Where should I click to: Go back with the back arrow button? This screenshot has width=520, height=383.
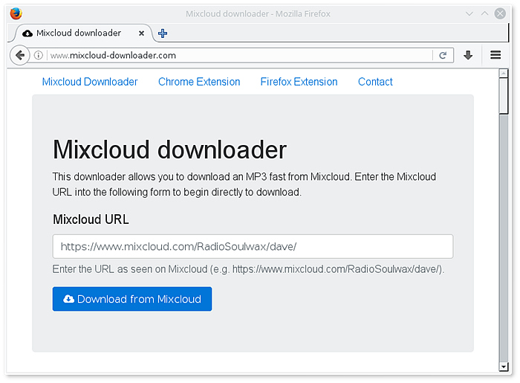click(x=20, y=55)
